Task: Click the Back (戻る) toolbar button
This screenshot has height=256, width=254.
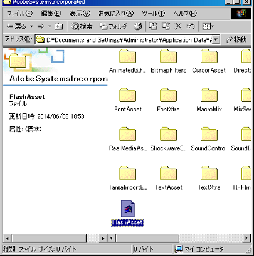Action: tap(16, 26)
